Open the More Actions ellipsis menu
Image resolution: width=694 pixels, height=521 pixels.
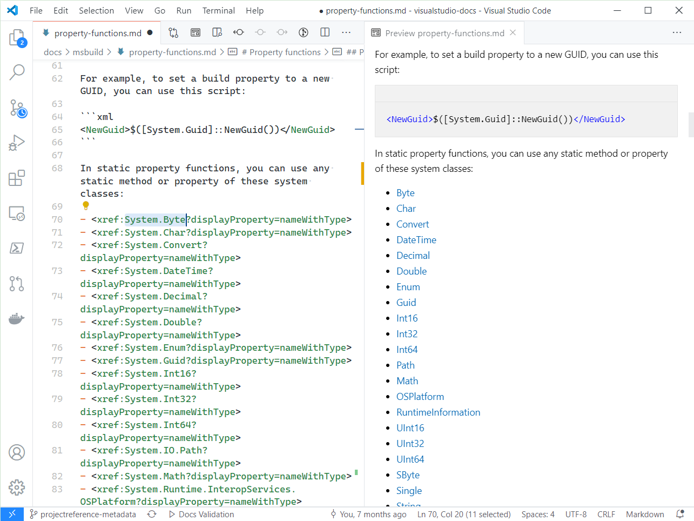[x=346, y=32]
